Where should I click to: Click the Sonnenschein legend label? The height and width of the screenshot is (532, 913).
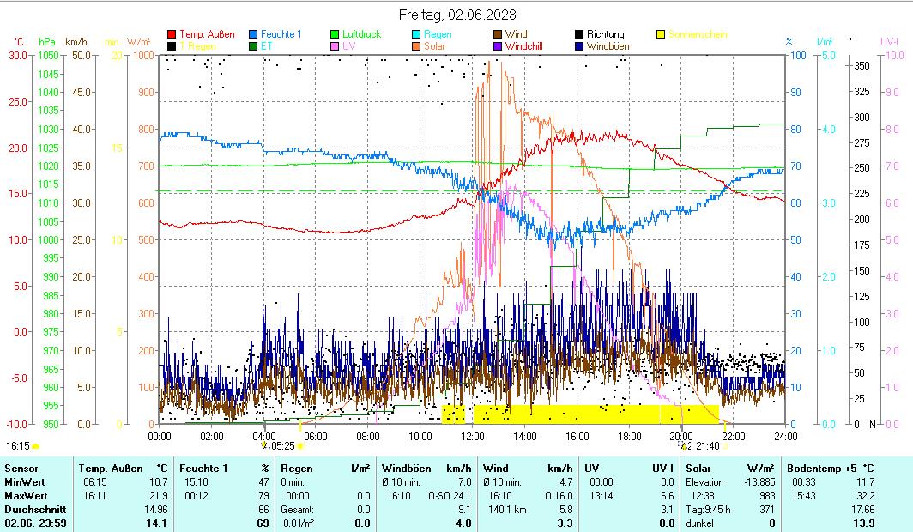698,34
